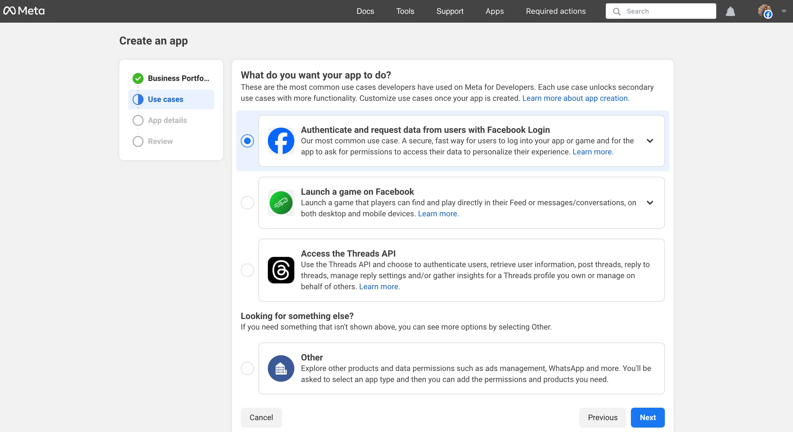The width and height of the screenshot is (793, 432).
Task: Select the Use cases step
Action: click(171, 99)
